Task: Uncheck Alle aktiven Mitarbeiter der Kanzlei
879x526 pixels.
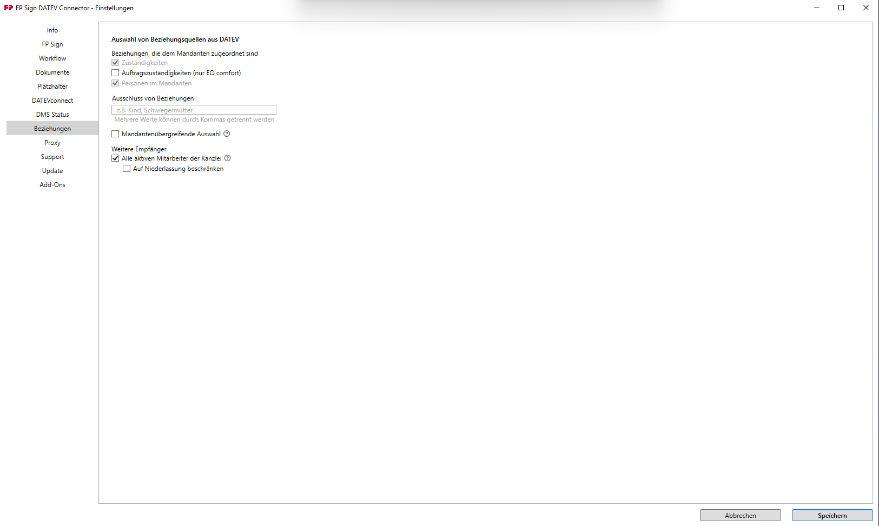Action: point(115,158)
